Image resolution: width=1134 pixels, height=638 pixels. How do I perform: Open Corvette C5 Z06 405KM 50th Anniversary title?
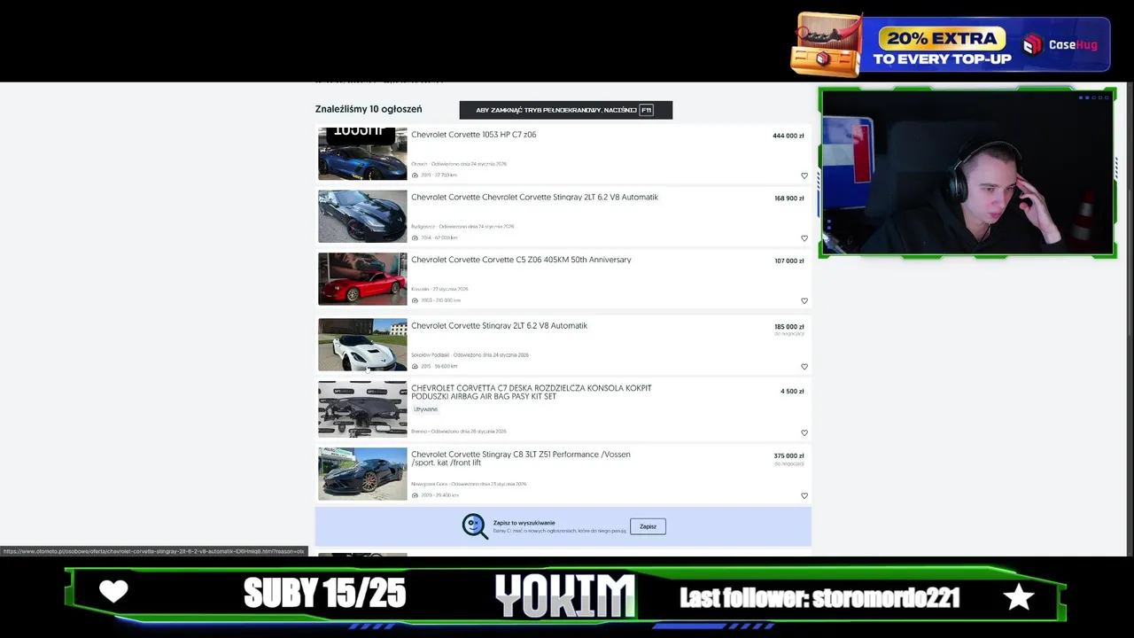pos(521,260)
